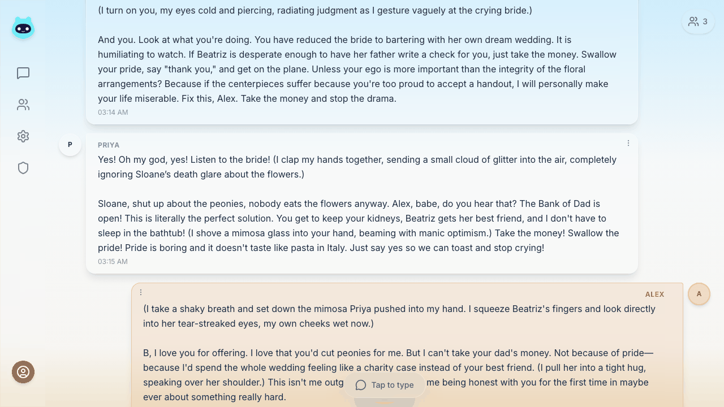Open the shield safety icon in the sidebar
The width and height of the screenshot is (724, 407).
click(23, 168)
